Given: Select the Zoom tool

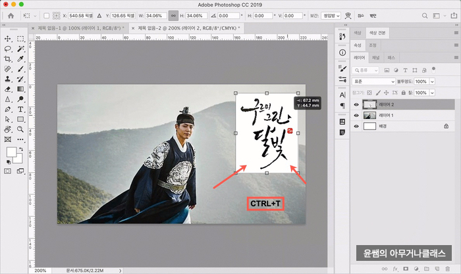Looking at the screenshot, I should click(x=20, y=129).
